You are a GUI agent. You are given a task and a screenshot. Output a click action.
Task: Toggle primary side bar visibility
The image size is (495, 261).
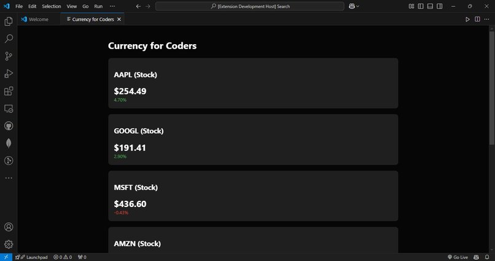(x=421, y=6)
